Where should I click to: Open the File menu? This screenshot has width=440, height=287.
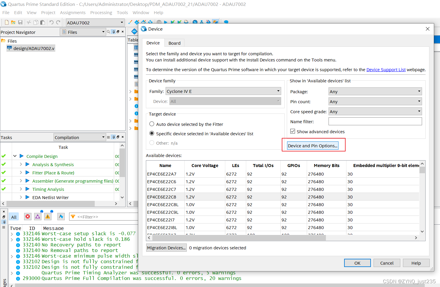[x=6, y=13]
